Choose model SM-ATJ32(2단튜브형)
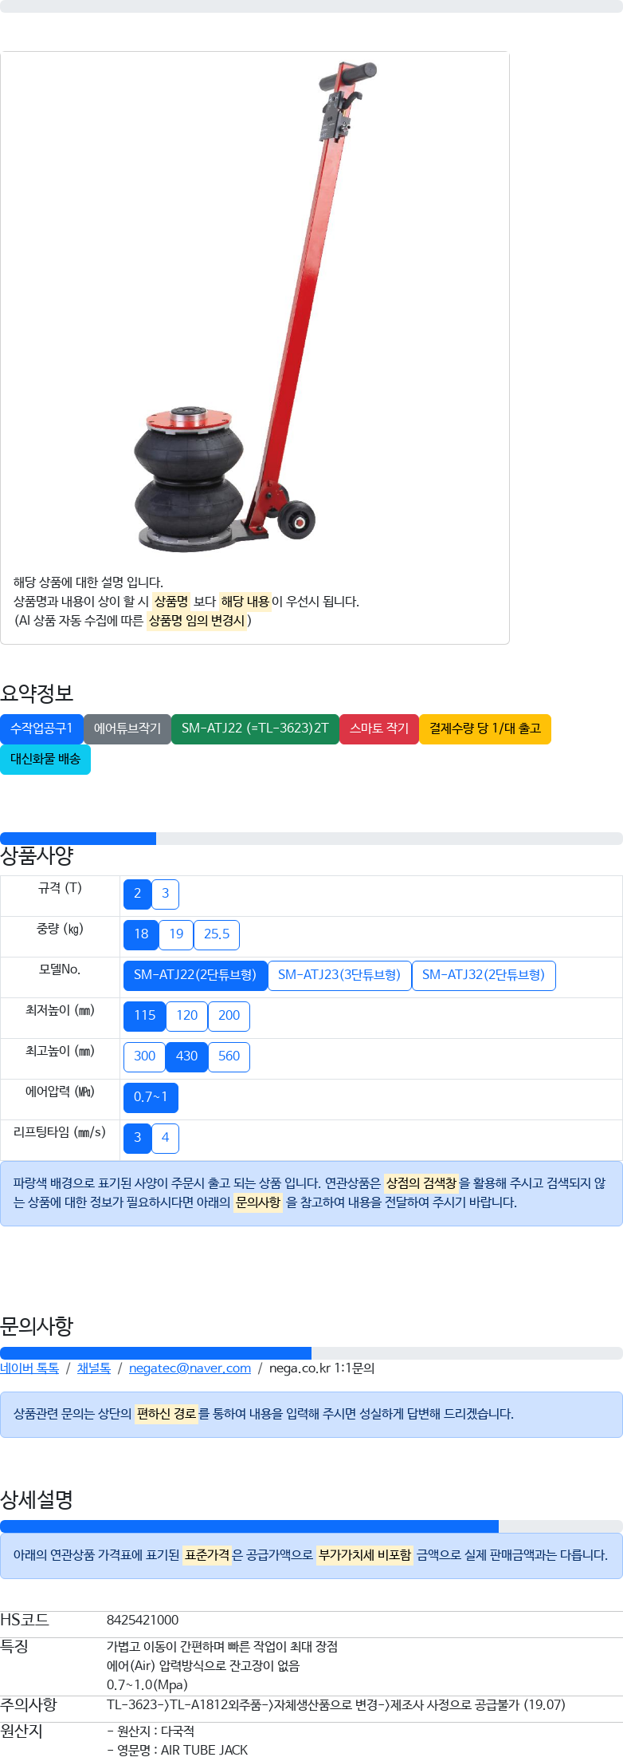The image size is (623, 1761). pos(484,975)
